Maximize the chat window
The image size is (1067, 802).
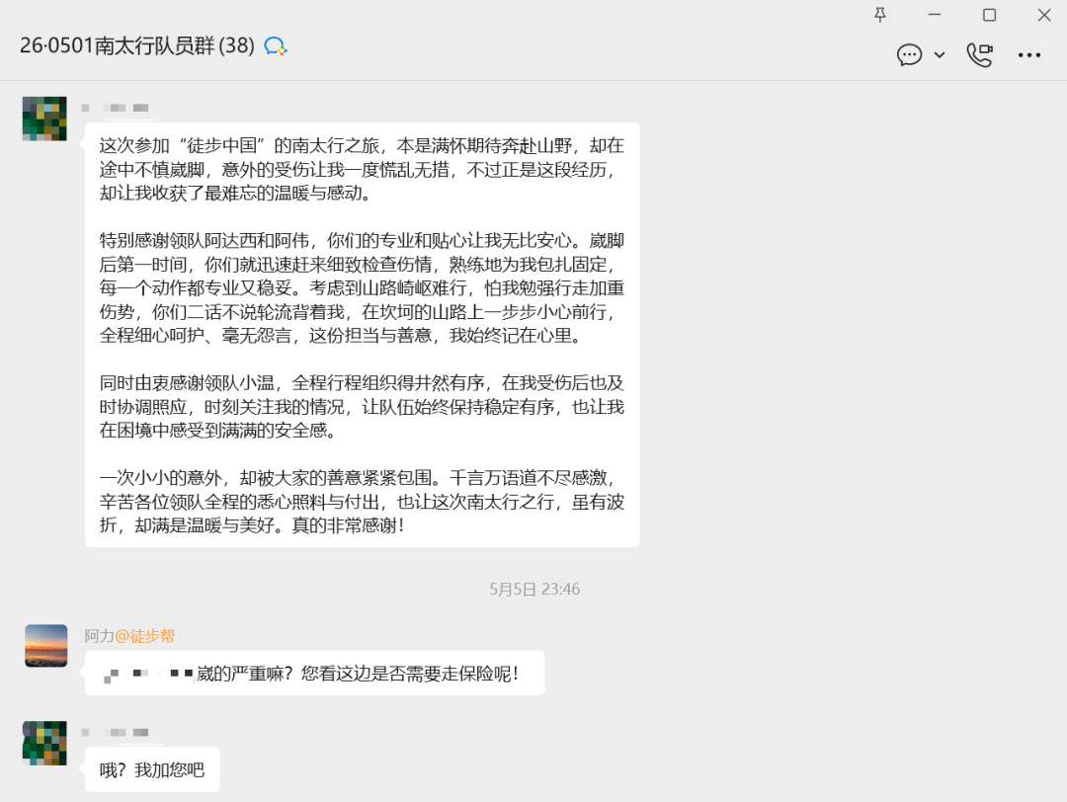[x=989, y=15]
